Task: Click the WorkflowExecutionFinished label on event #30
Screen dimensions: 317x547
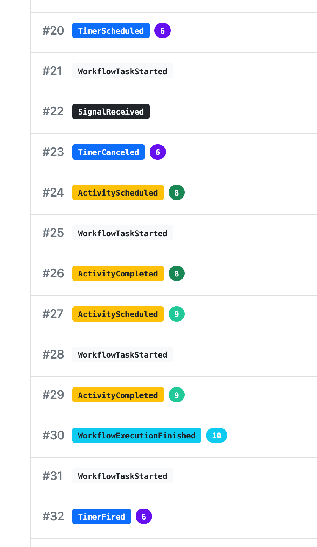Action: click(x=137, y=435)
